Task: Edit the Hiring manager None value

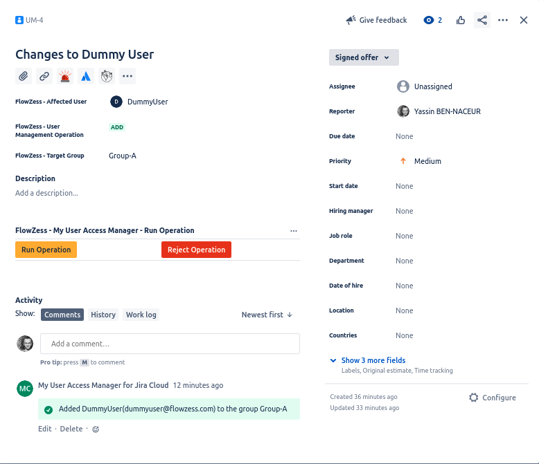Action: [405, 211]
